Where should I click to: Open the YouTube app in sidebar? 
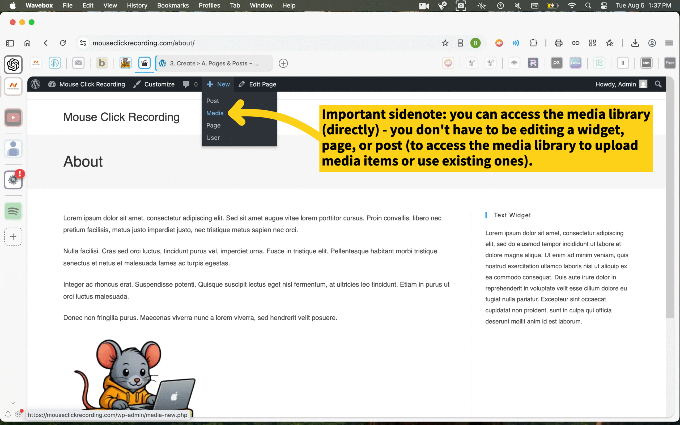[13, 117]
